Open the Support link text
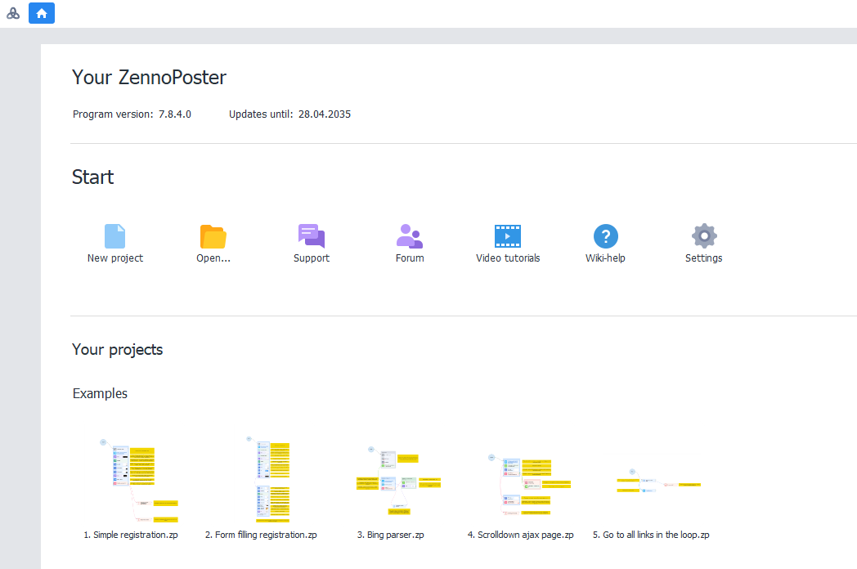The width and height of the screenshot is (857, 569). (312, 258)
